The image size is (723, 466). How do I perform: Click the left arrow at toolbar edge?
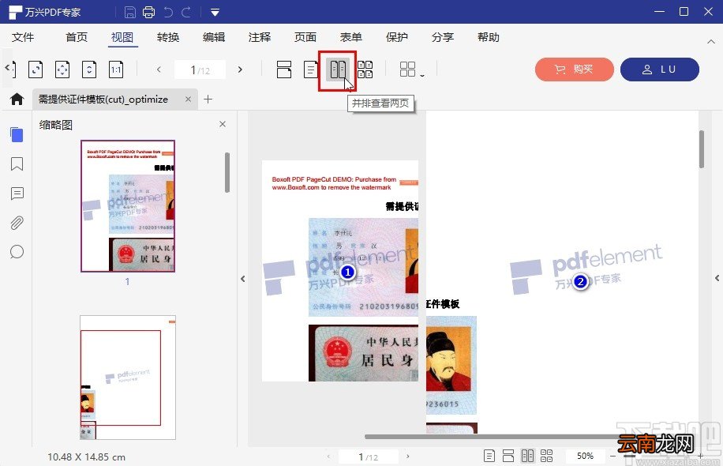(x=7, y=68)
